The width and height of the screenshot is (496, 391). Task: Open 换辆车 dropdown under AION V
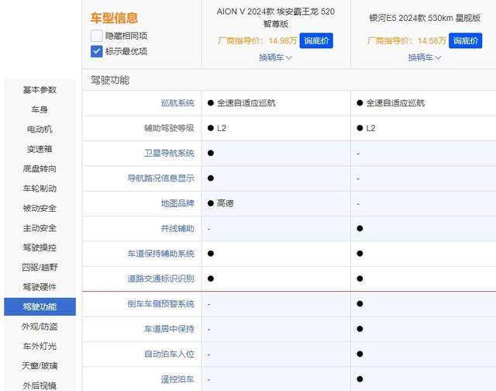(x=275, y=57)
